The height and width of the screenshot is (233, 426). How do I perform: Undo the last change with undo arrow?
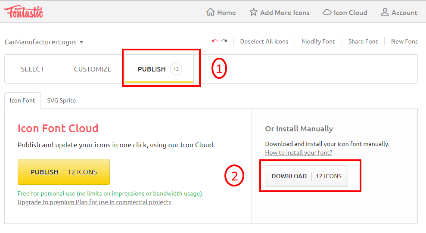click(215, 41)
